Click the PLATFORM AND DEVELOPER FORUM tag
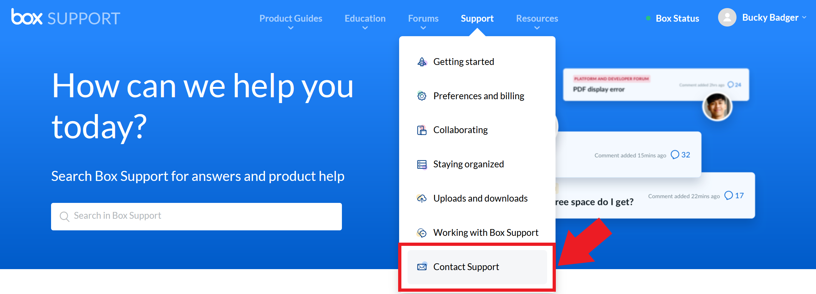This screenshot has width=816, height=294. point(611,79)
